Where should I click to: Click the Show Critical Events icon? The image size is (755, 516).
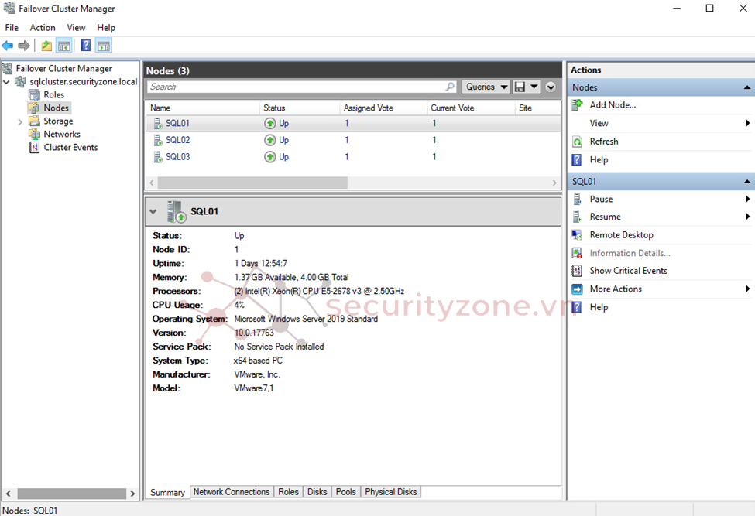click(577, 271)
